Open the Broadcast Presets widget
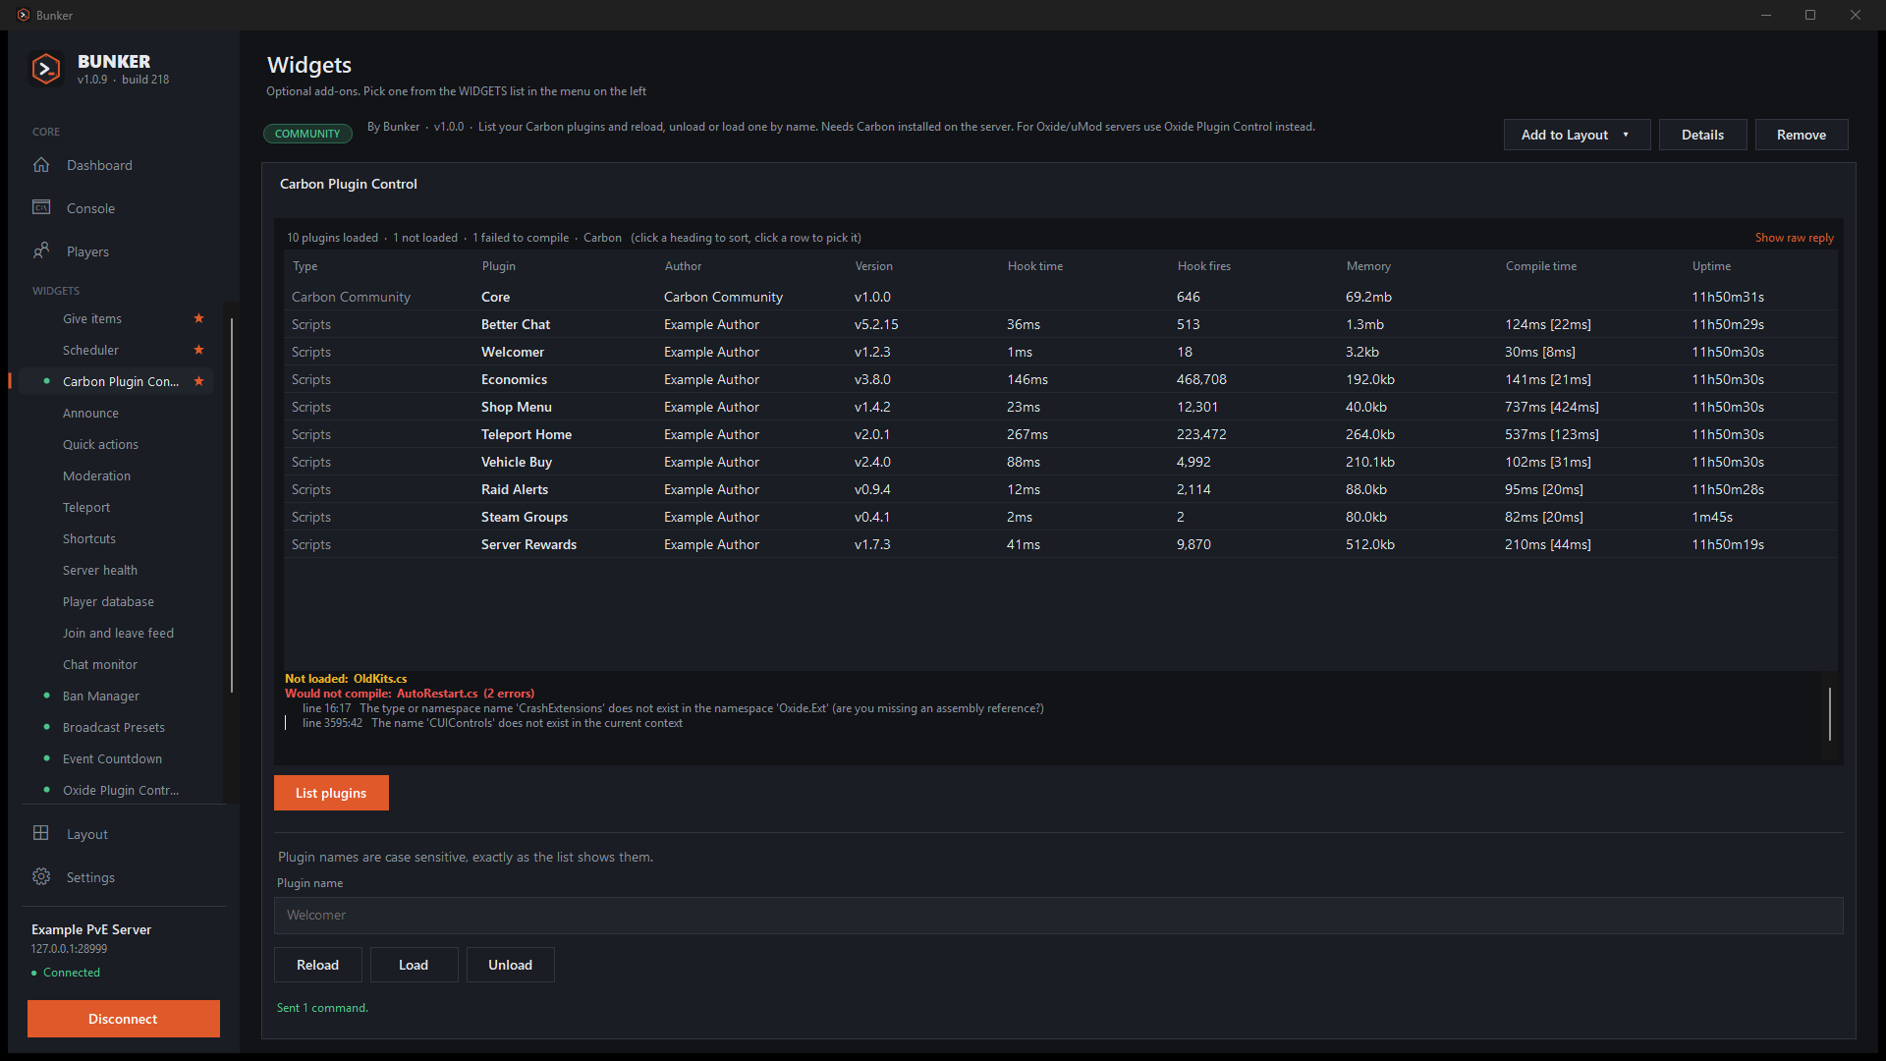The height and width of the screenshot is (1061, 1886). coord(114,727)
